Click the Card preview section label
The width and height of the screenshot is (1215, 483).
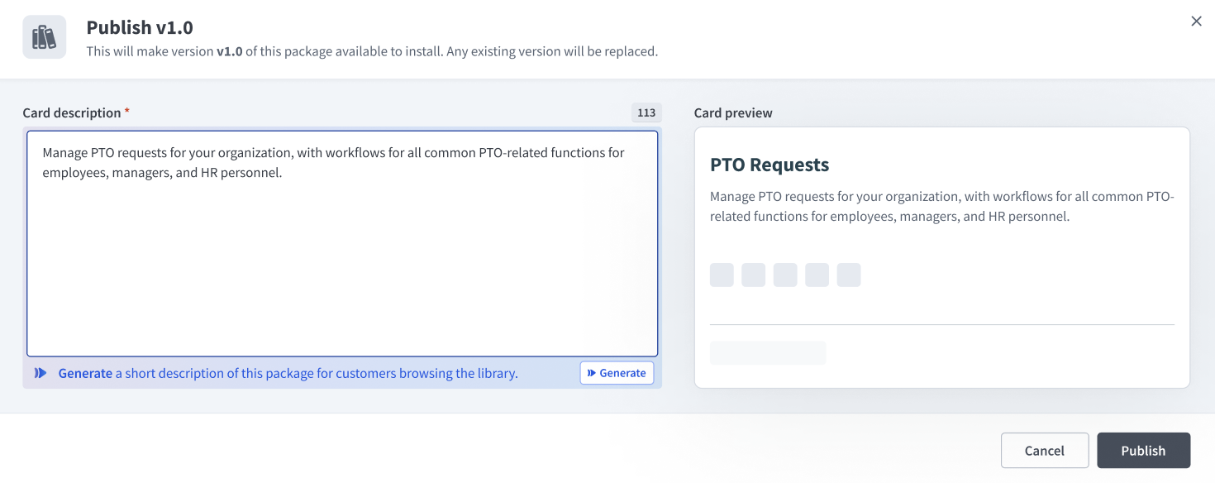point(733,112)
